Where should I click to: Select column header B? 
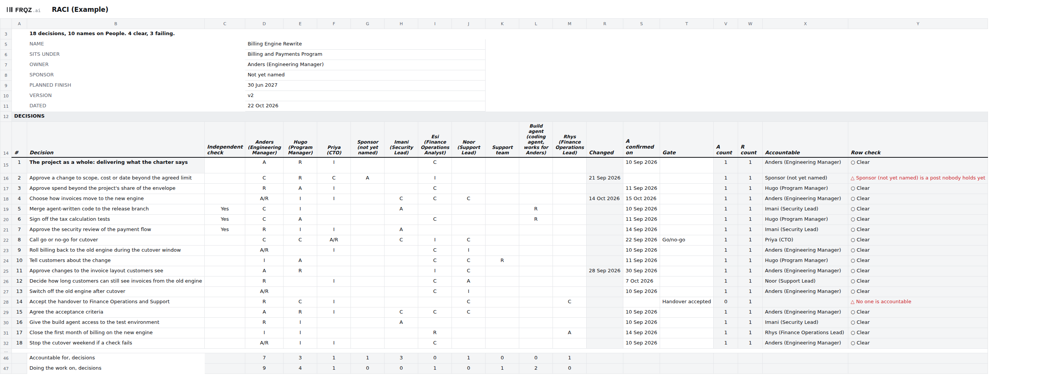coord(116,24)
